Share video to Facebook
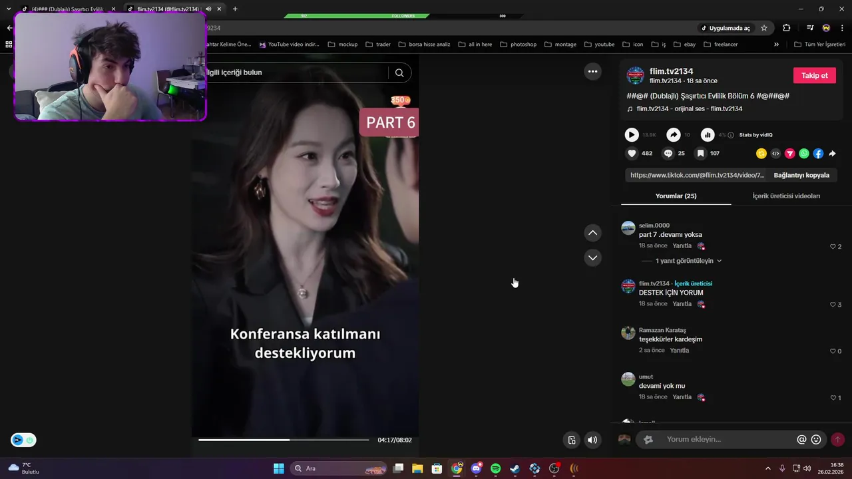The height and width of the screenshot is (479, 852). (x=818, y=153)
